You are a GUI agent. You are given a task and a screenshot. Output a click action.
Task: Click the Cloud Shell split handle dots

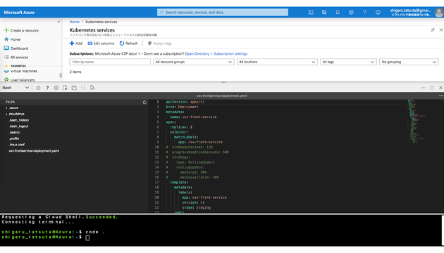(223, 82)
